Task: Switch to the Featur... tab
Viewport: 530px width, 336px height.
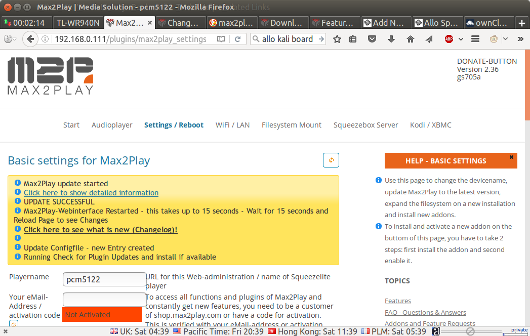Action: click(335, 23)
